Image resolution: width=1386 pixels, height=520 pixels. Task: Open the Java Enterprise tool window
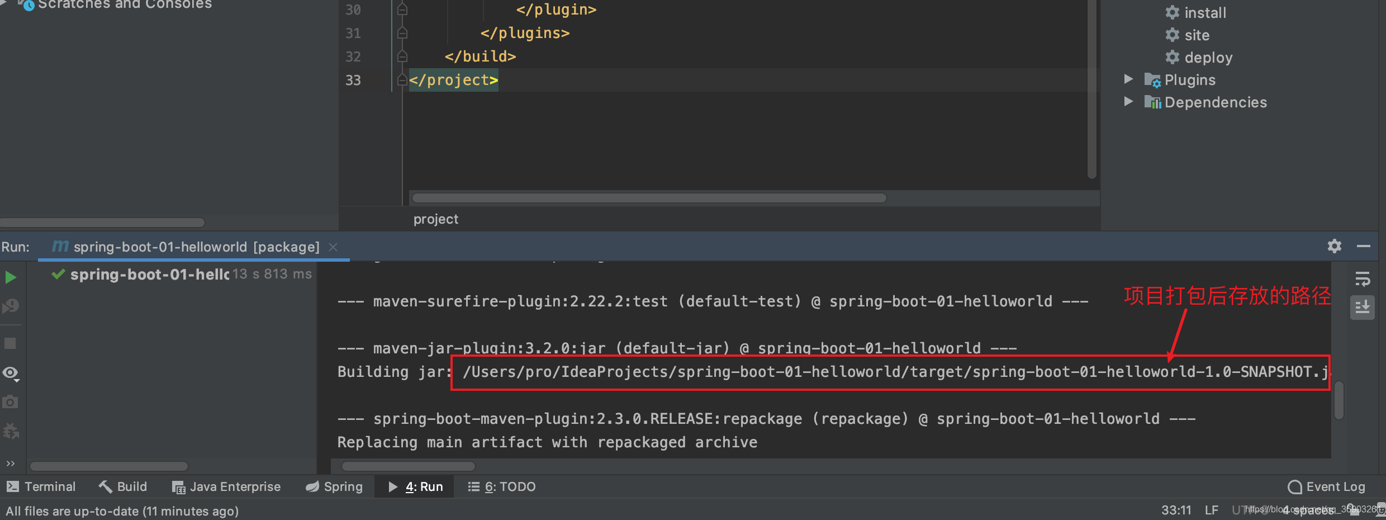pos(226,486)
